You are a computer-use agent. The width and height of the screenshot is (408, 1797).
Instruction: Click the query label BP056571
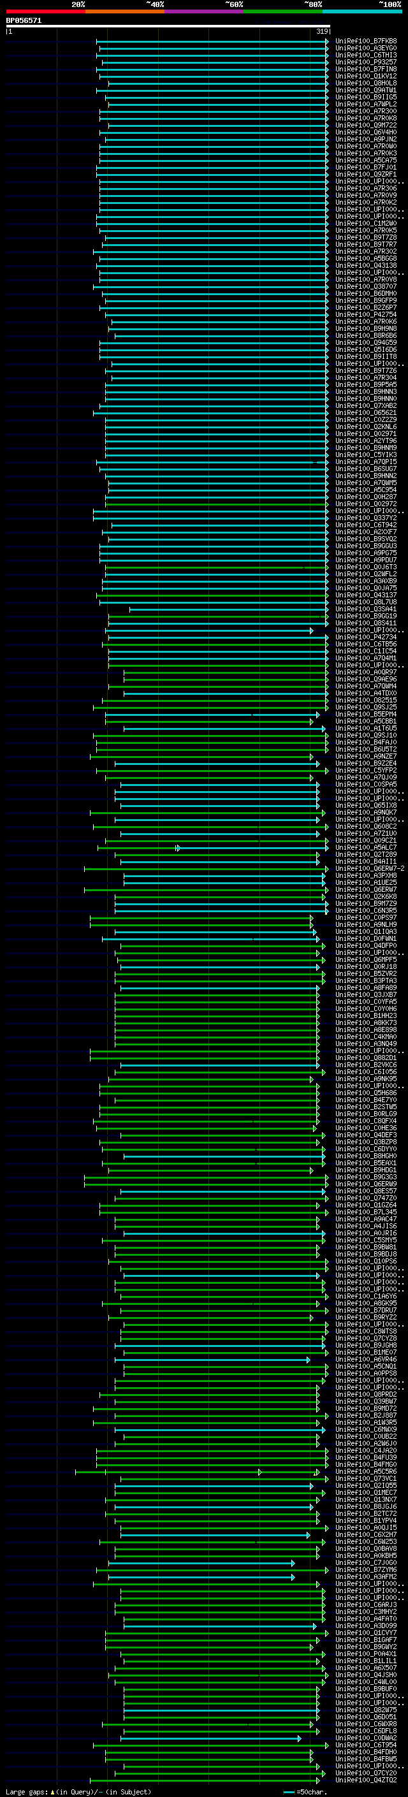click(x=24, y=21)
